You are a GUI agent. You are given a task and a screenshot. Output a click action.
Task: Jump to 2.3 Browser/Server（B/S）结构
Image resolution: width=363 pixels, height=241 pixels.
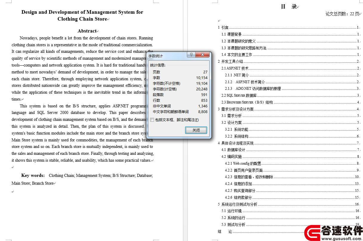[x=290, y=102]
